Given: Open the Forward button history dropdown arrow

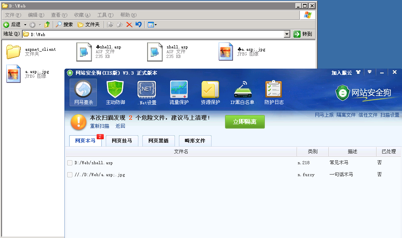Looking at the screenshot, I should click(40, 25).
